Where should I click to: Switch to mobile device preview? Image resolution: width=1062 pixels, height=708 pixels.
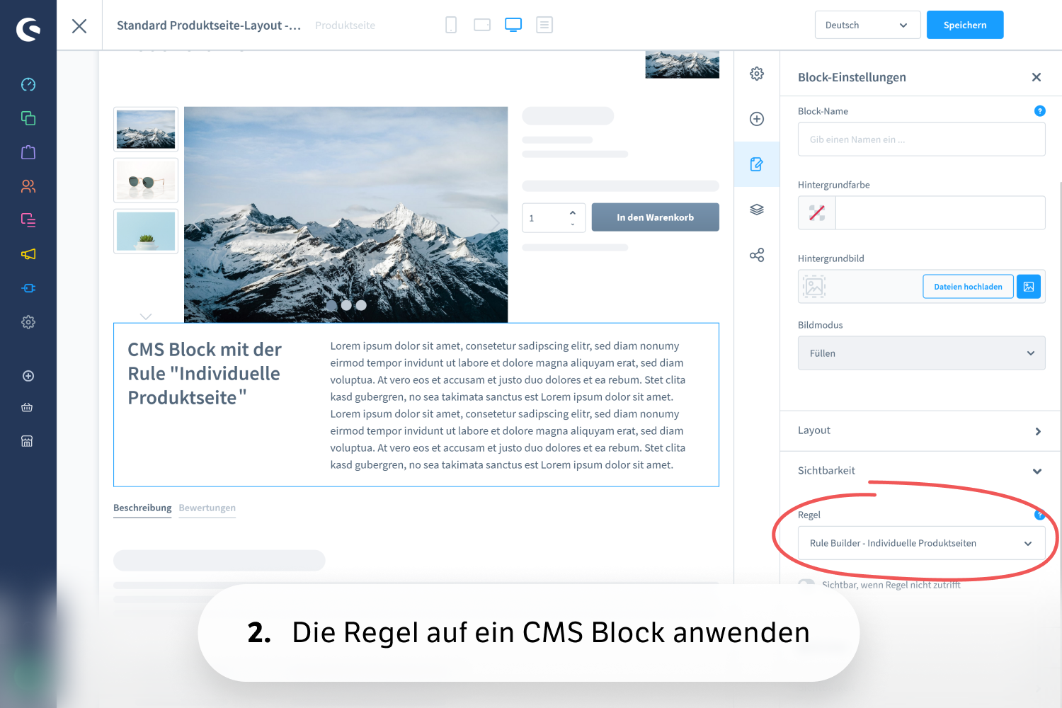[451, 25]
